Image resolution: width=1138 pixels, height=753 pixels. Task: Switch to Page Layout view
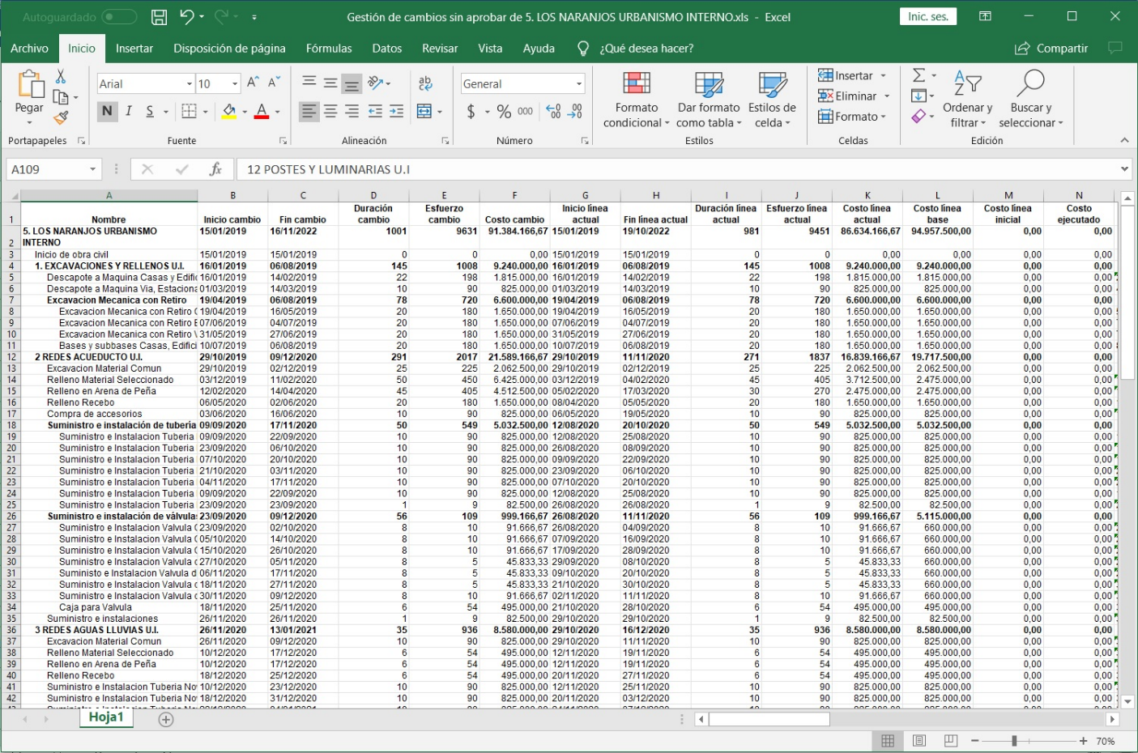pos(919,741)
